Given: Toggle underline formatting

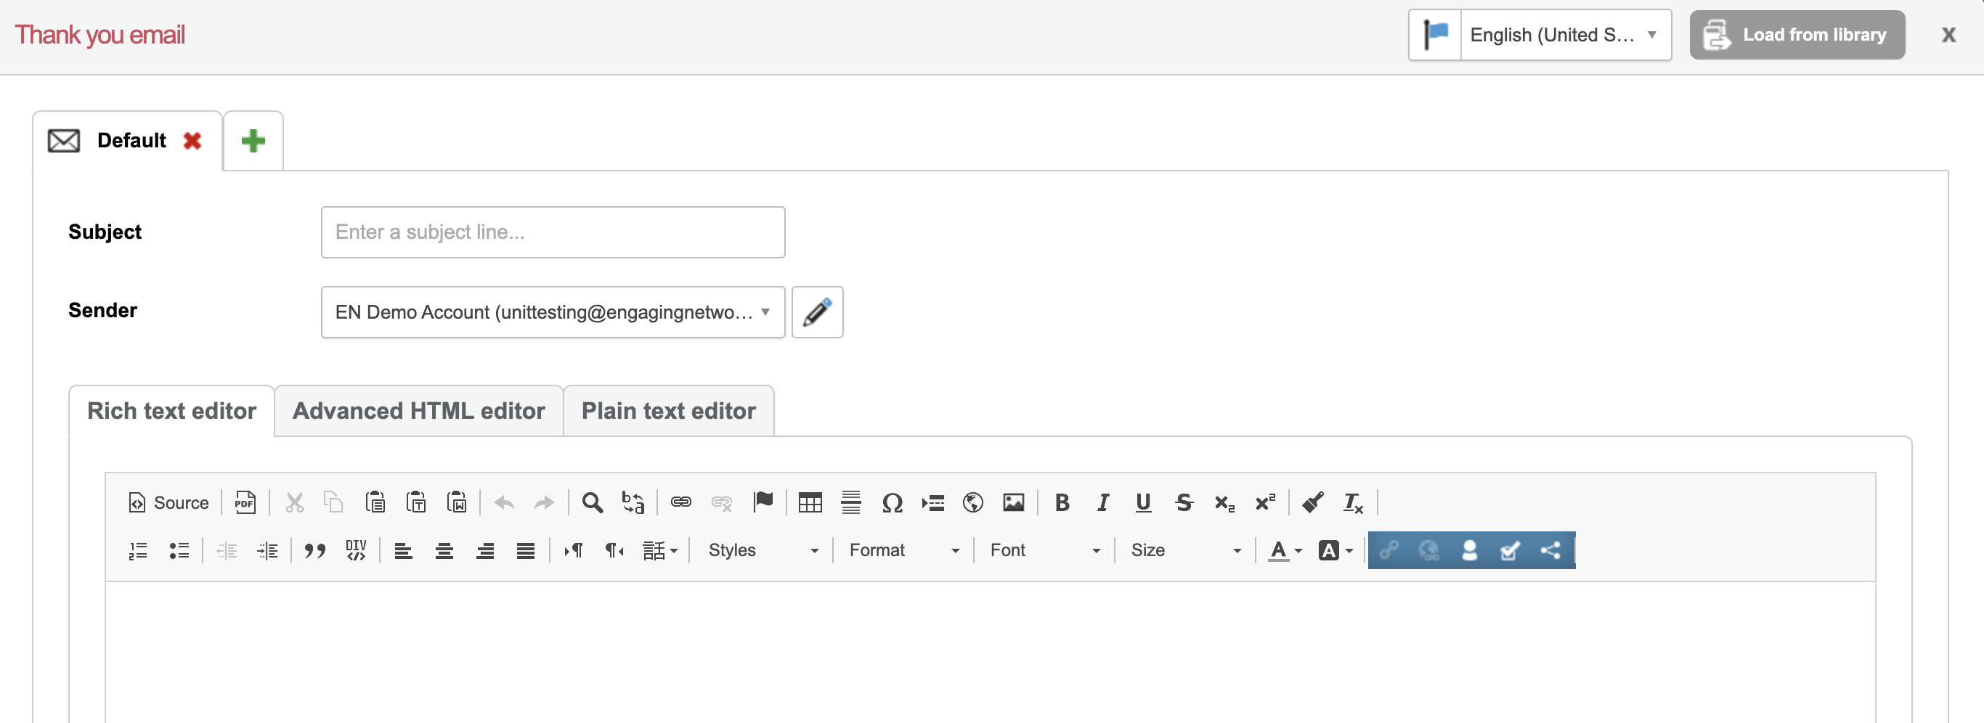Looking at the screenshot, I should pyautogui.click(x=1143, y=503).
